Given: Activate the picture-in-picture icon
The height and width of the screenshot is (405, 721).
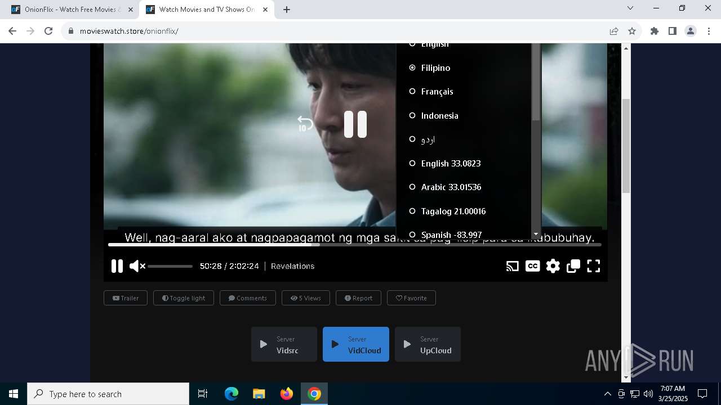Looking at the screenshot, I should click(573, 266).
